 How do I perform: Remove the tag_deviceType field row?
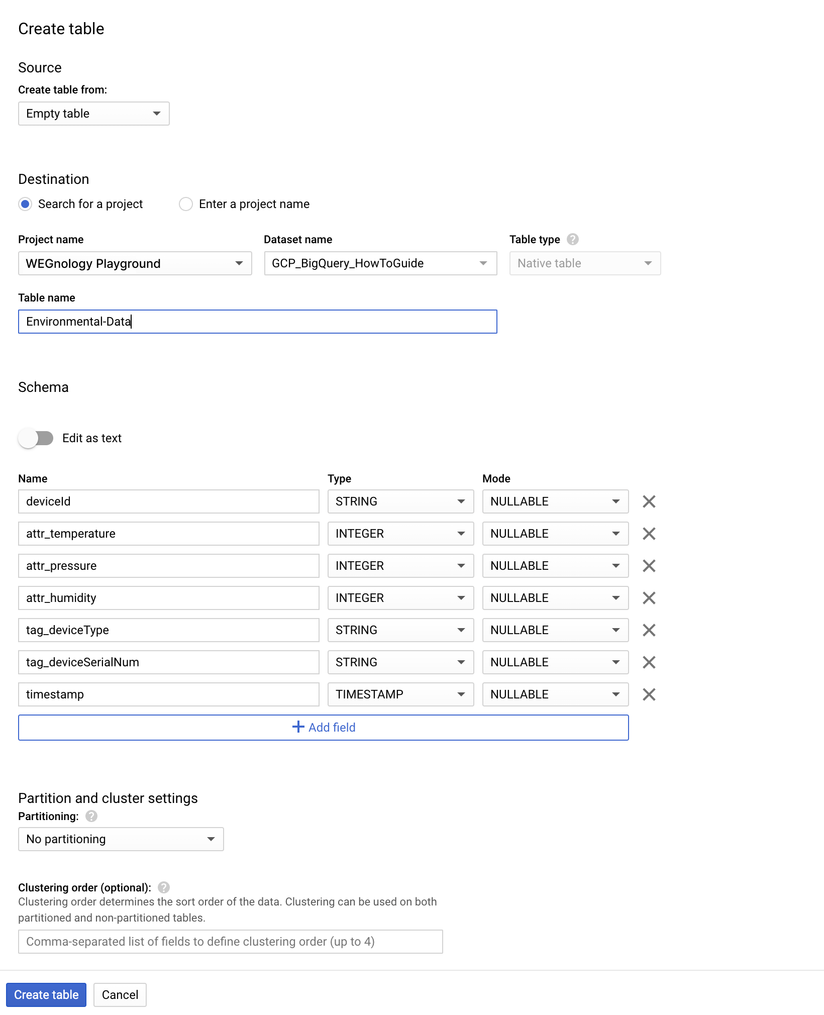[649, 630]
